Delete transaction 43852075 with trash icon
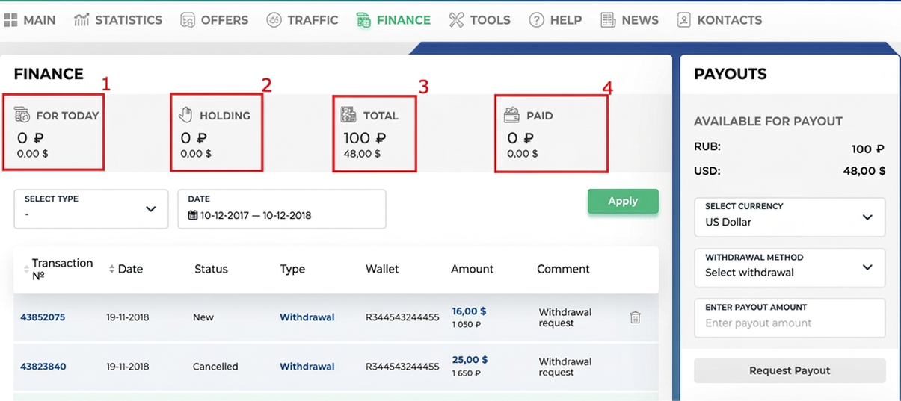The height and width of the screenshot is (401, 901). click(x=635, y=317)
